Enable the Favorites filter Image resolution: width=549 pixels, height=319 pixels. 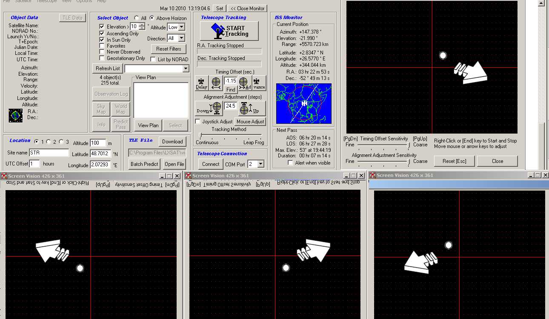(x=102, y=46)
